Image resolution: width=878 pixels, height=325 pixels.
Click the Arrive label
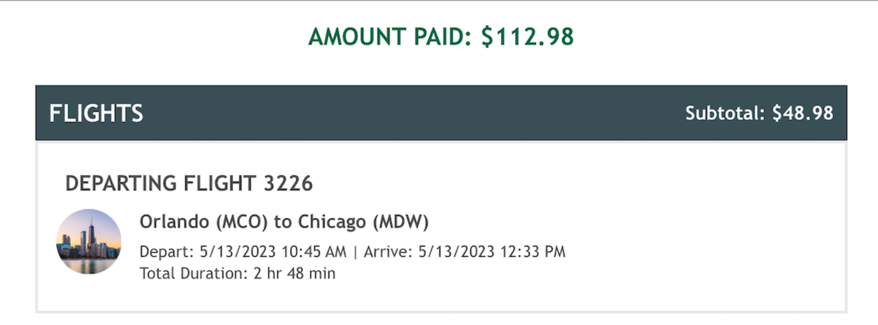387,251
